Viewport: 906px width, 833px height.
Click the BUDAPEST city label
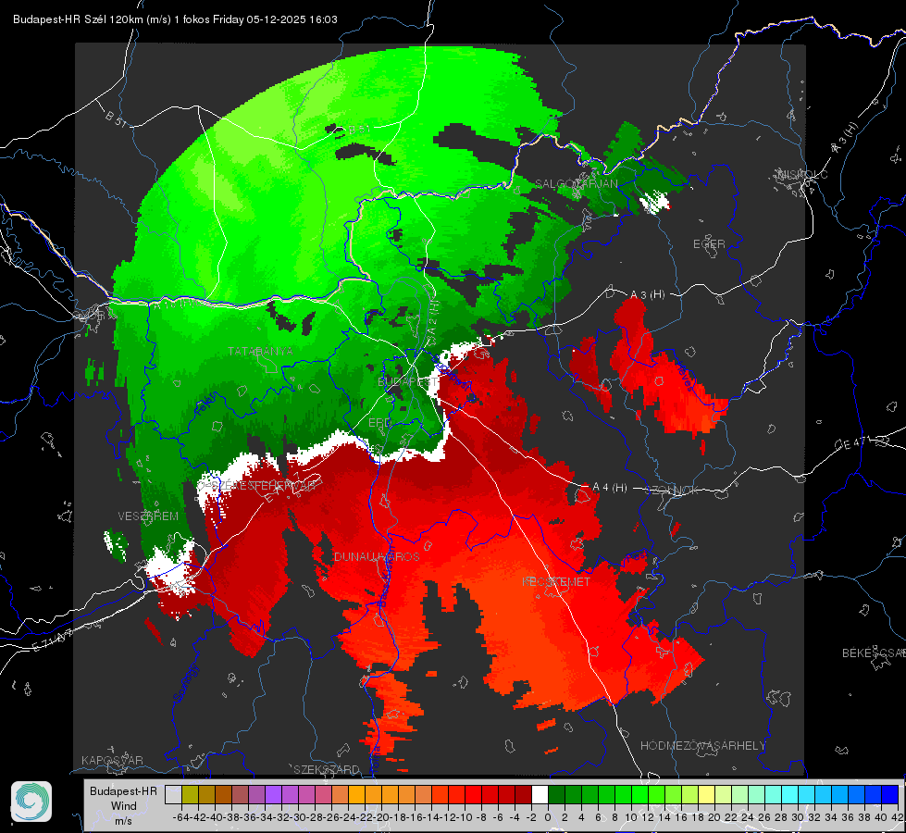point(407,382)
